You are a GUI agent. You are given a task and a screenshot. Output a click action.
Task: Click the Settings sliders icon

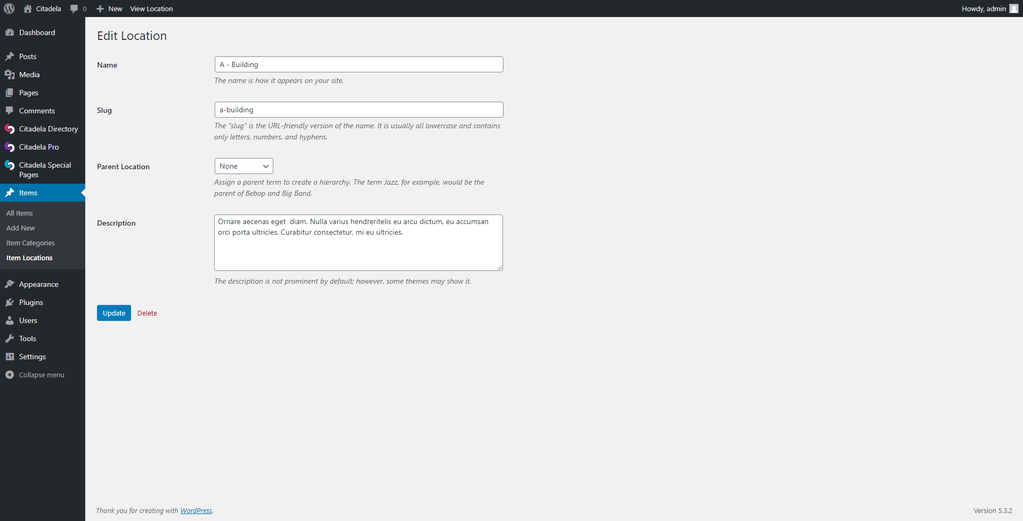click(10, 357)
